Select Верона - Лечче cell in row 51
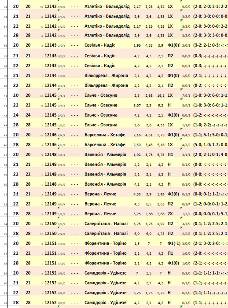228x308 pixels. 100,194
